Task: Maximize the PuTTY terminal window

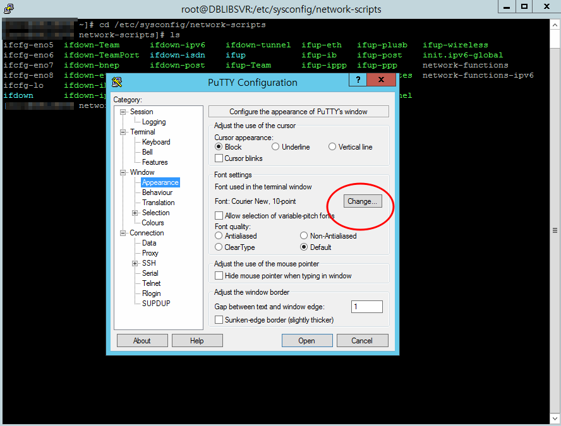Action: (x=524, y=6)
